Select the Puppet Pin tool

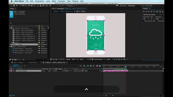point(50,6)
